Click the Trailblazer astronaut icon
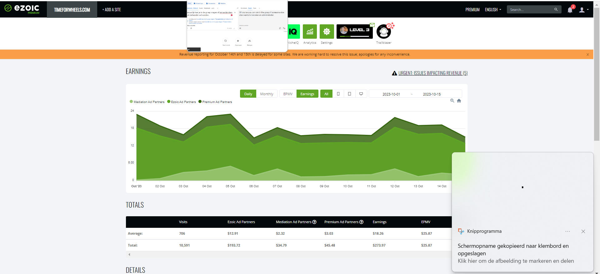This screenshot has height=274, width=600. [384, 32]
